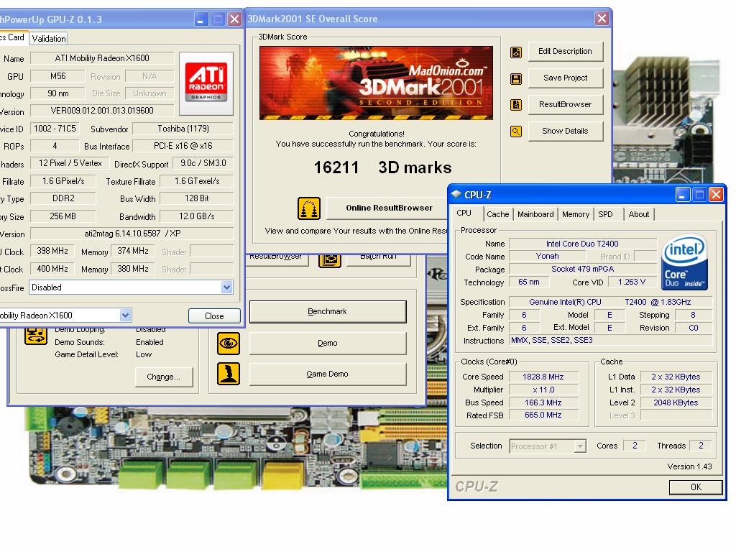Click the Package value Socket 479 mPGA
The width and height of the screenshot is (736, 552).
click(x=582, y=269)
